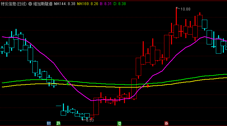Open the indicator dropdown arrow beside 维加斯隧道
Screen dimensions: 227x126
[30, 4]
